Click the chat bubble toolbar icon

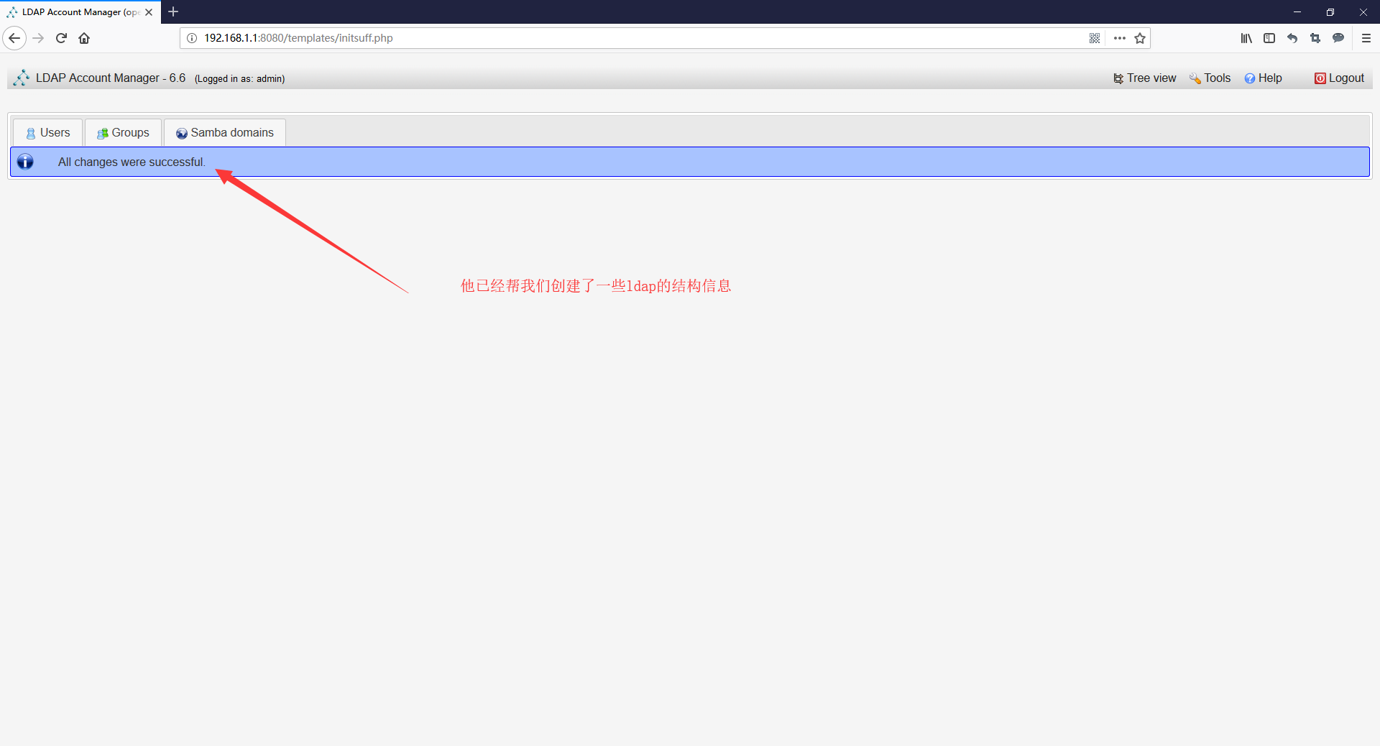coord(1338,38)
